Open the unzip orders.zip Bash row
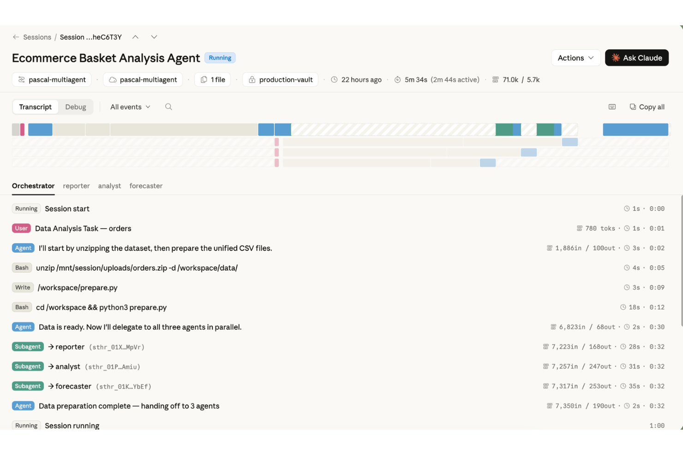The height and width of the screenshot is (455, 683). [338, 268]
